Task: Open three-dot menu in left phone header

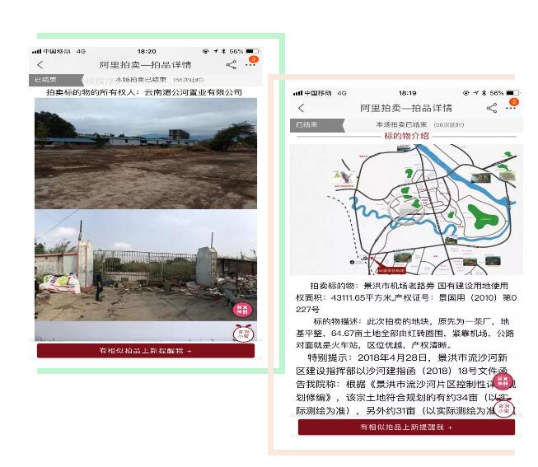Action: (250, 64)
